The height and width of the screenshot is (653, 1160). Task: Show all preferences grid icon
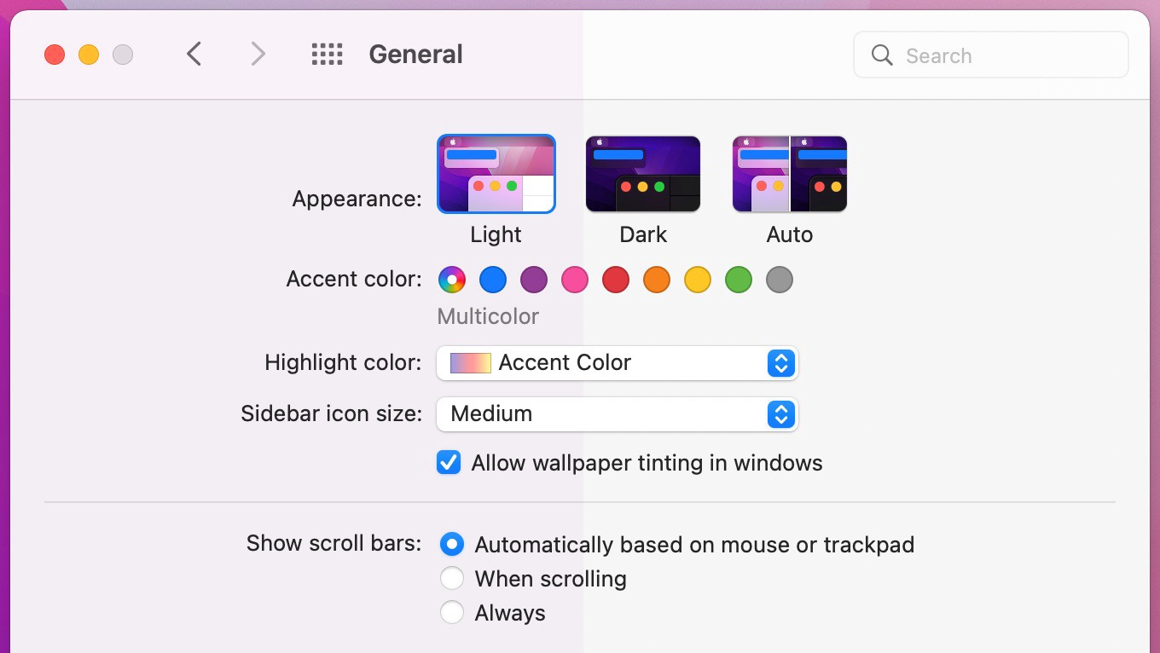(327, 55)
